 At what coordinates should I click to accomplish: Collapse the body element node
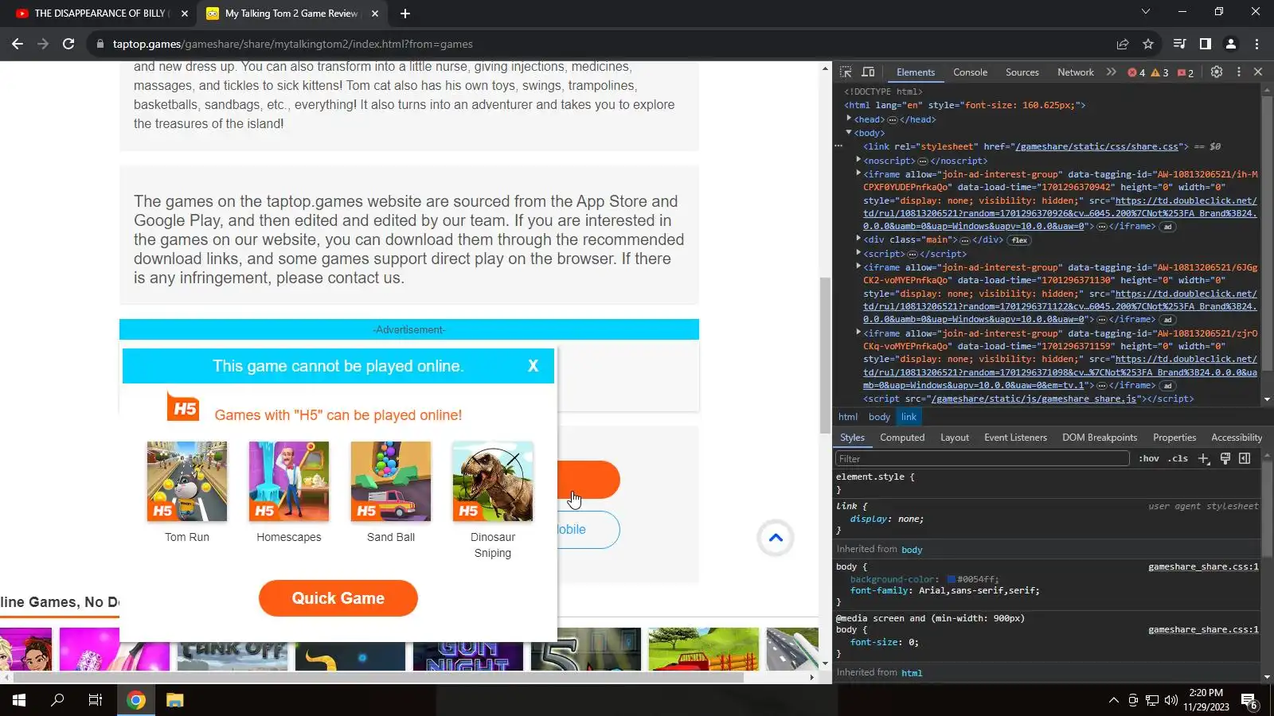tap(849, 133)
